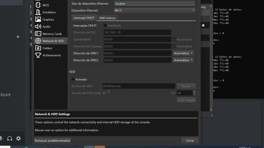Click the BIOS label in sidebar
The width and height of the screenshot is (264, 148).
click(x=46, y=5)
